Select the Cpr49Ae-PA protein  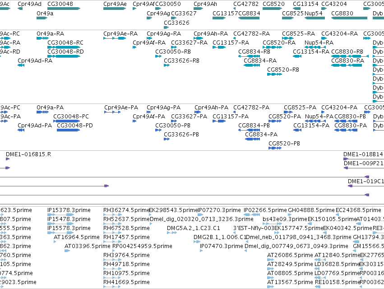tap(121, 108)
